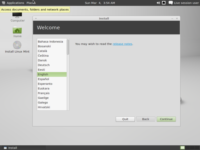Select Čeština in language list
Image resolution: width=200 pixels, height=150 pixels.
point(52,55)
